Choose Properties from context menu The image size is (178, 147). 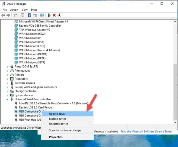68,137
